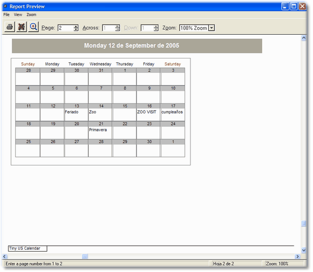Open the View menu
Image resolution: width=313 pixels, height=272 pixels.
coord(18,14)
